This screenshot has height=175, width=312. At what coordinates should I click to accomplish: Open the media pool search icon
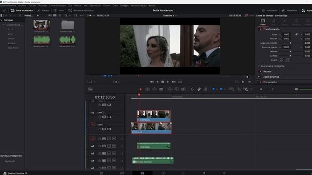point(66,16)
